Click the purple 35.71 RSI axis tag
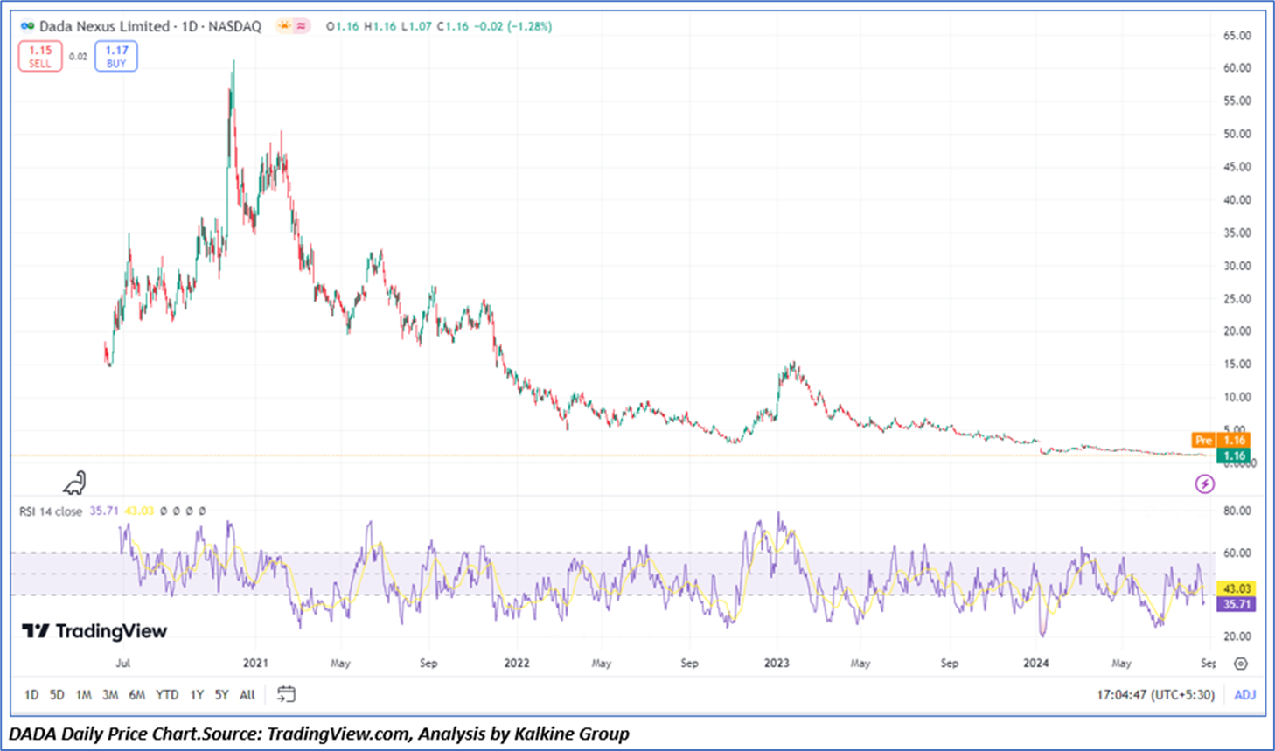Image resolution: width=1275 pixels, height=751 pixels. [1236, 604]
